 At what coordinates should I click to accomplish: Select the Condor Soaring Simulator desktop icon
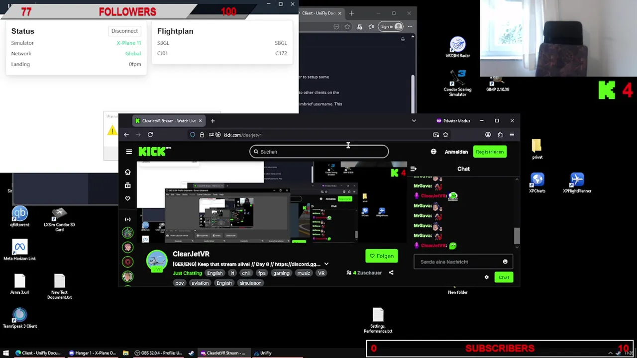click(457, 83)
